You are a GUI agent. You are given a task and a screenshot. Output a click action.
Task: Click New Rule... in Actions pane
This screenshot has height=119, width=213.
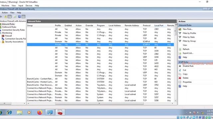188,29
